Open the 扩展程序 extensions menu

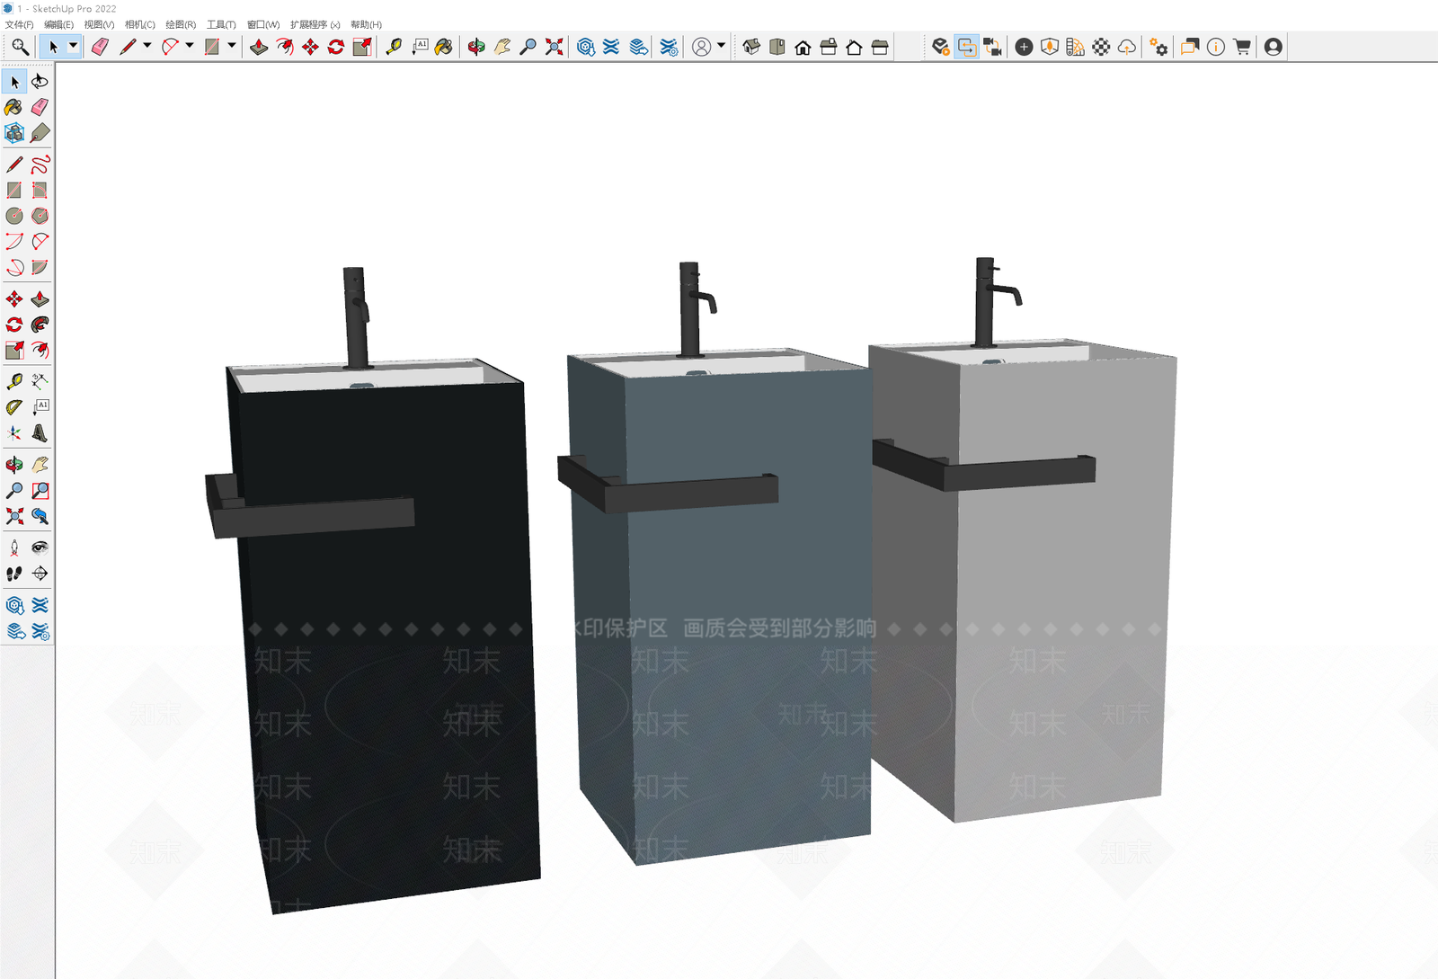[x=315, y=24]
